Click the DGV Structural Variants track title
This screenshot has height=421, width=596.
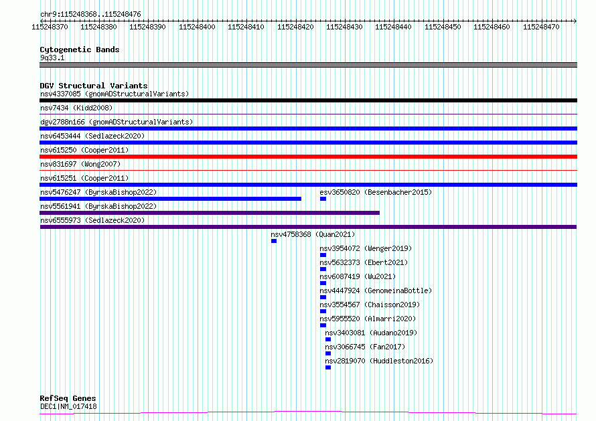(94, 86)
